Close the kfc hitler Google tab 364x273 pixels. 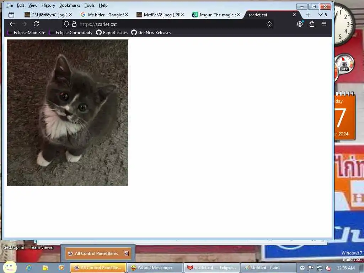(127, 15)
